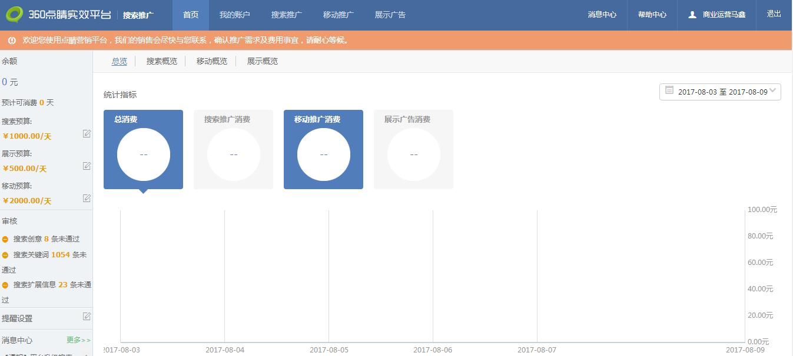Edit the 搜索预算 daily budget
Image resolution: width=793 pixels, height=356 pixels.
point(87,133)
